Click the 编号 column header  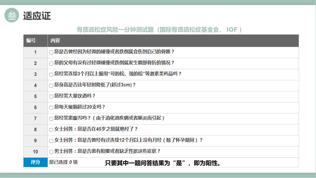[36, 41]
